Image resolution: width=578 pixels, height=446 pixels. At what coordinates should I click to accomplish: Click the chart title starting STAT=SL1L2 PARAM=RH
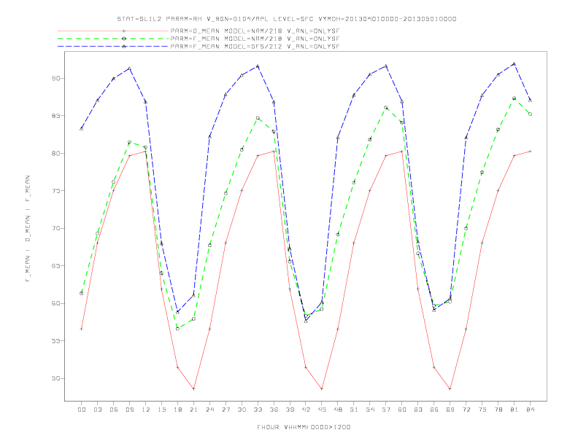point(286,19)
